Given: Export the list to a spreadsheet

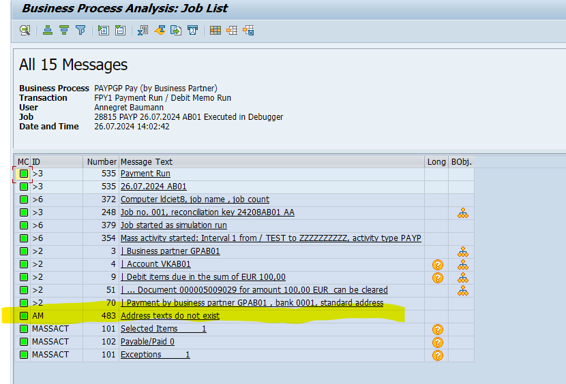Looking at the screenshot, I should 143,30.
